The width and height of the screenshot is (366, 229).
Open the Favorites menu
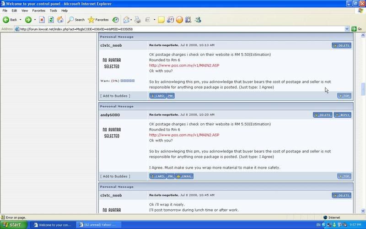(x=38, y=10)
